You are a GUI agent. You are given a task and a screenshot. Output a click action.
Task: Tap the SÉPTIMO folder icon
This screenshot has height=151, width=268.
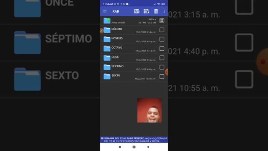[107, 67]
